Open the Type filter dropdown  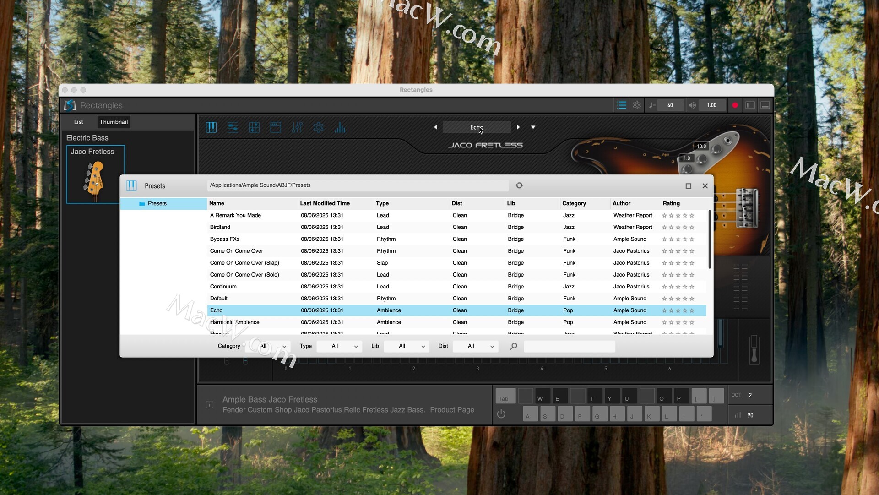click(339, 346)
